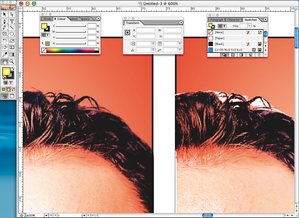Delete swatch using the trash icon
Screen dimensions: 299x218
click(259, 55)
